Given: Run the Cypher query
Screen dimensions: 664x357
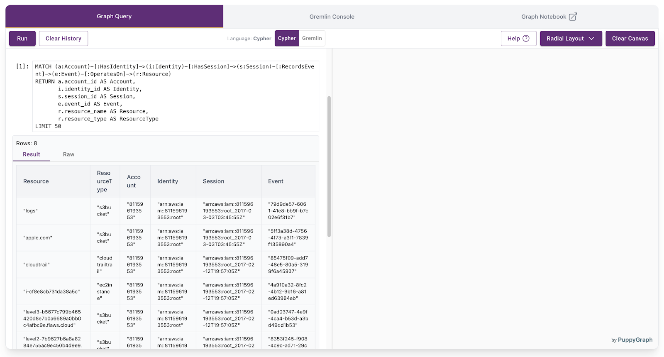Looking at the screenshot, I should pos(22,39).
